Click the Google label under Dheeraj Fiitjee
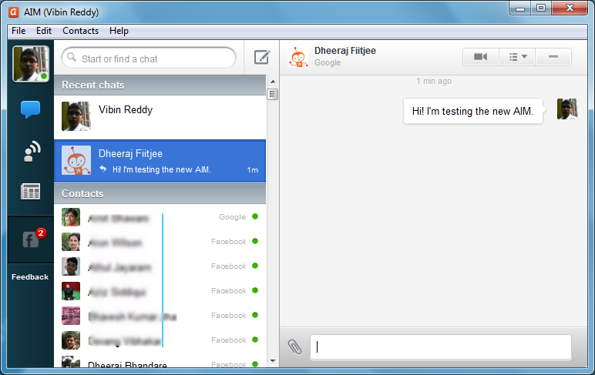The image size is (595, 375). click(328, 62)
